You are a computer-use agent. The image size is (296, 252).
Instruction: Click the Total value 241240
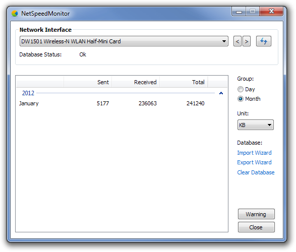click(195, 103)
